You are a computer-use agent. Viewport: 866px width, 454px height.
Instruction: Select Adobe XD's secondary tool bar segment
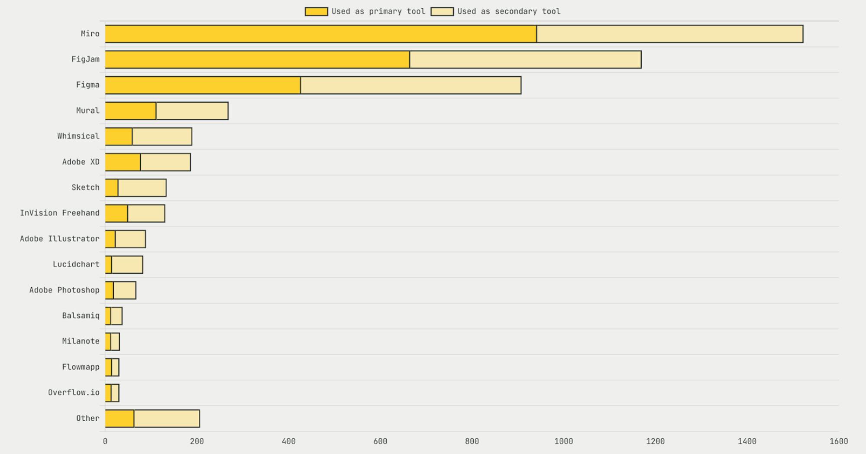coord(165,162)
